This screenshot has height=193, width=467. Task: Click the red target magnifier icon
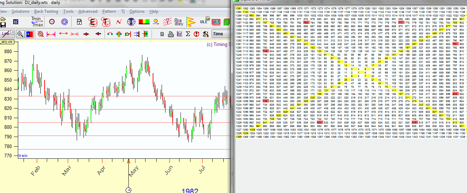point(40,34)
